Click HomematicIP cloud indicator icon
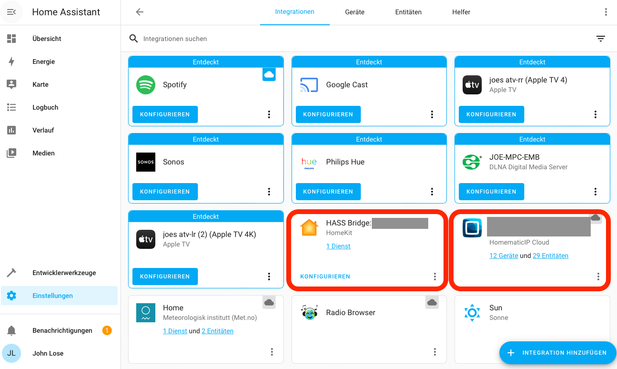The height and width of the screenshot is (369, 617). pyautogui.click(x=595, y=218)
